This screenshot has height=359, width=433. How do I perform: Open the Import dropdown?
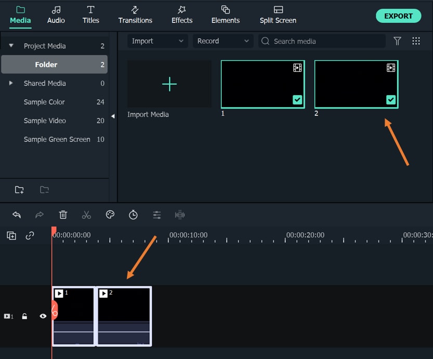click(x=157, y=41)
